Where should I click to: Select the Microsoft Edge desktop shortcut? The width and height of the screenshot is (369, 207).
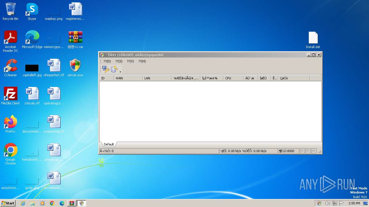coord(32,40)
